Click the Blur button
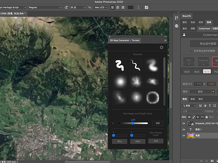This screenshot has width=218, height=163. coord(119,141)
